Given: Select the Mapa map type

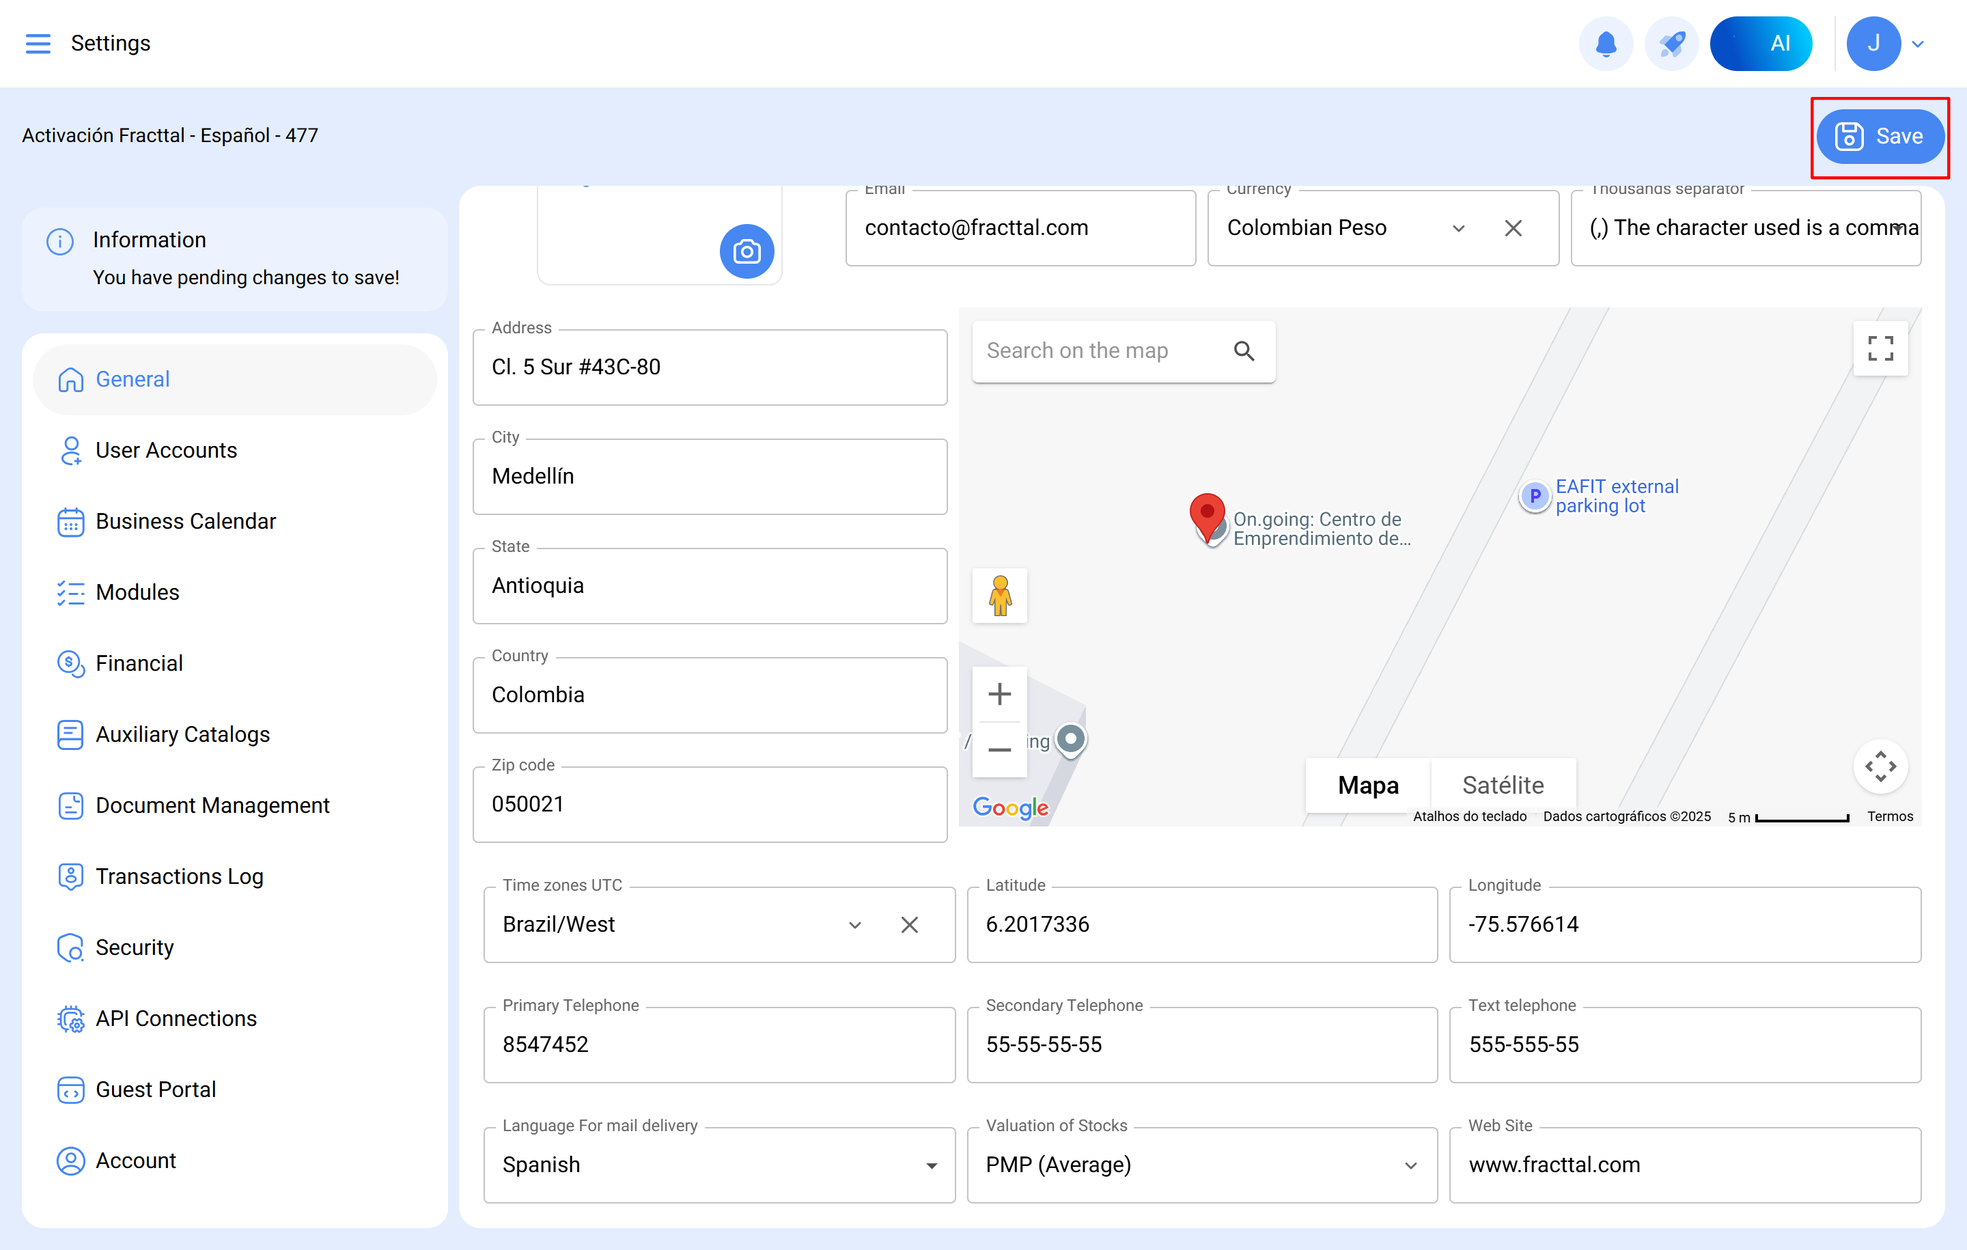Looking at the screenshot, I should pos(1367,785).
